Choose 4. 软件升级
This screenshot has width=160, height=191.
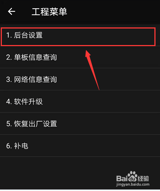[x=80, y=101]
